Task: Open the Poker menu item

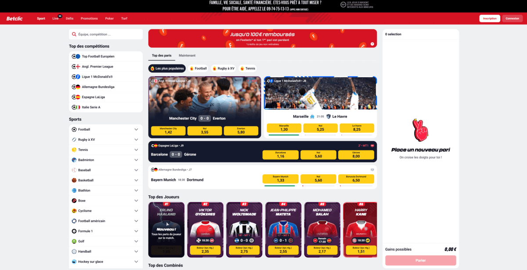Action: point(109,18)
